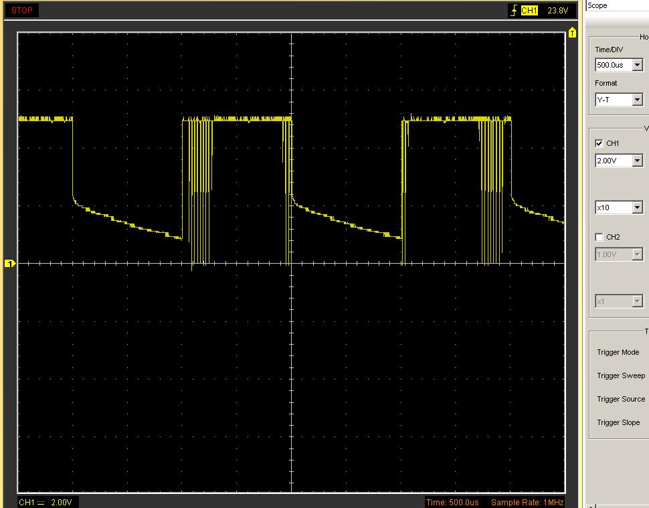649x508 pixels.
Task: Click the Trigger Mode label
Action: click(618, 352)
